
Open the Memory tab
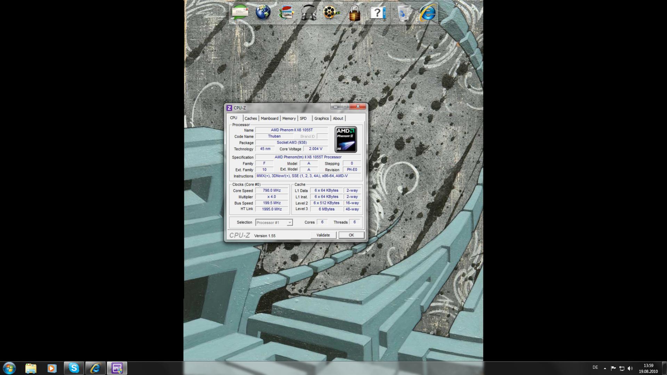[289, 119]
